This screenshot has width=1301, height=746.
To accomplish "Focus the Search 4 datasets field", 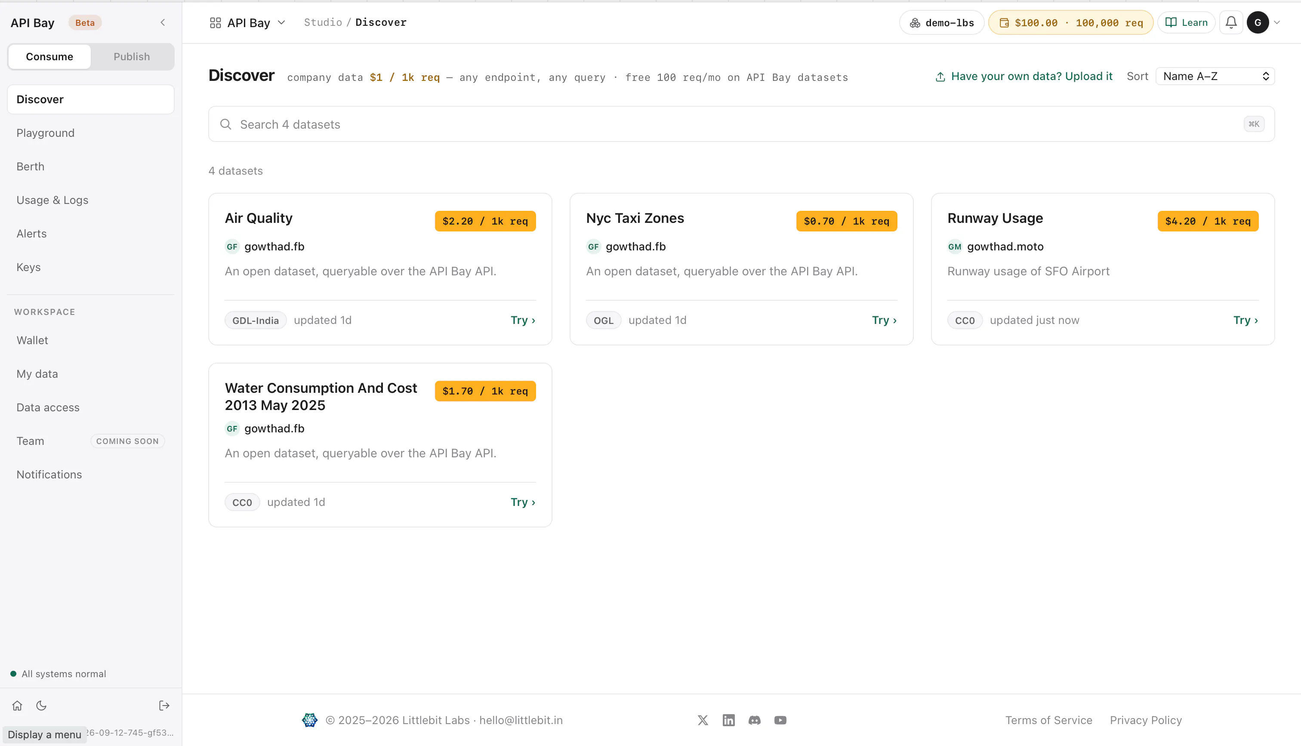I will [741, 124].
